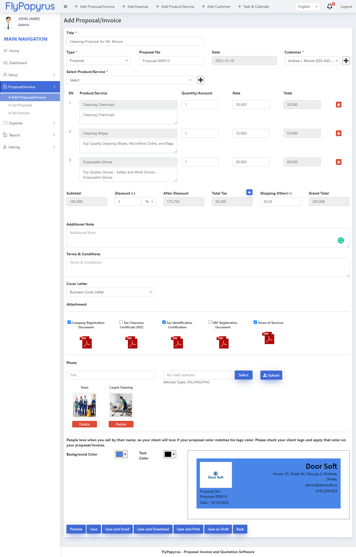Click the notification bell icon

click(329, 7)
